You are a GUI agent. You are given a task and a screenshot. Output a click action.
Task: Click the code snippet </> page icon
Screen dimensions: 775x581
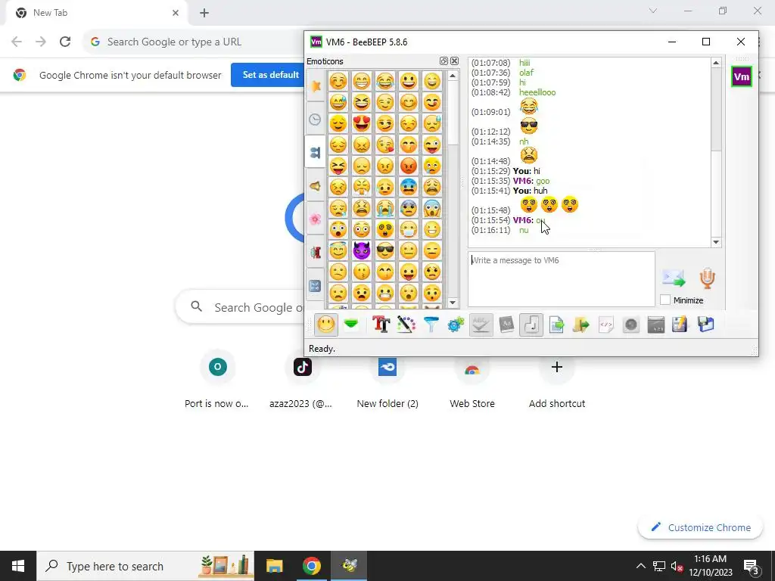tap(606, 325)
